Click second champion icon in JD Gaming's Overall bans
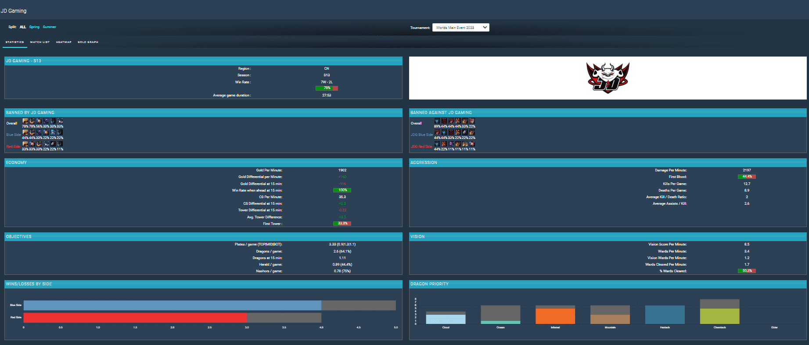809x345 pixels. click(x=32, y=121)
